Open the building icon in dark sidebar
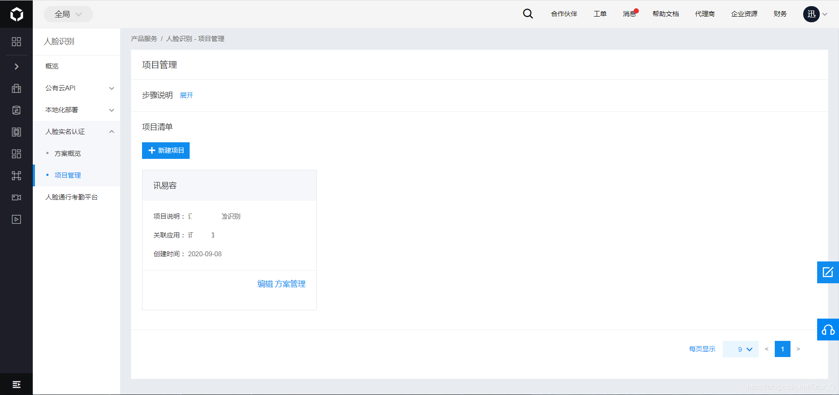Screen dimensions: 839x395 [16, 88]
